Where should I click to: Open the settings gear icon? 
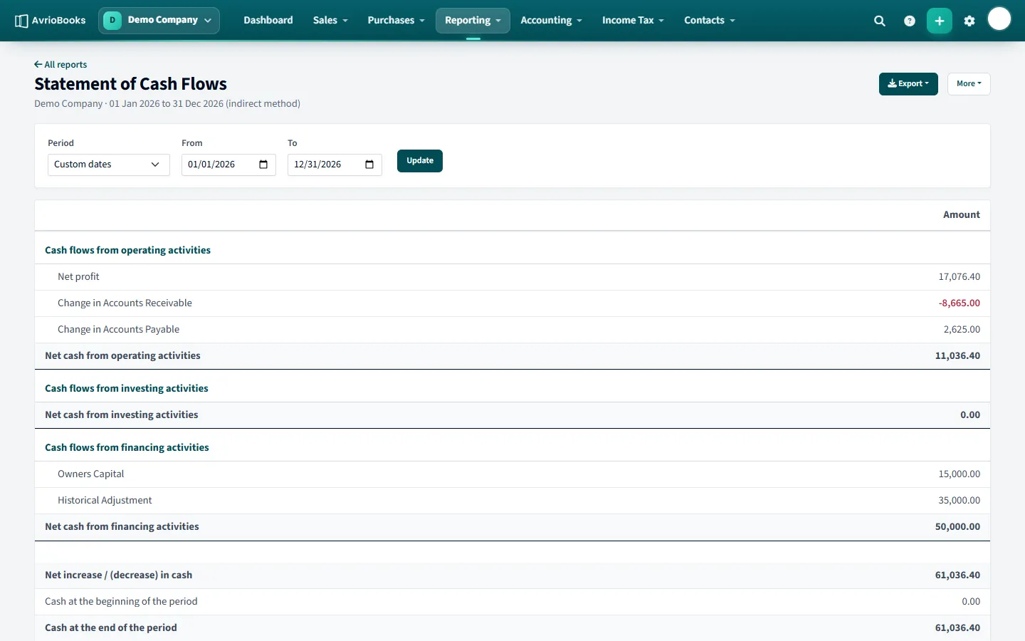pos(969,21)
